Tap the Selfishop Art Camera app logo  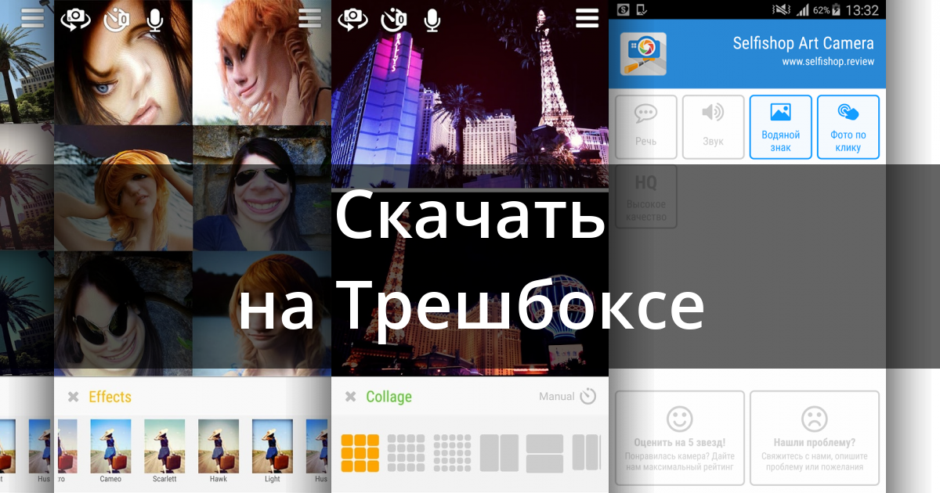pos(643,54)
